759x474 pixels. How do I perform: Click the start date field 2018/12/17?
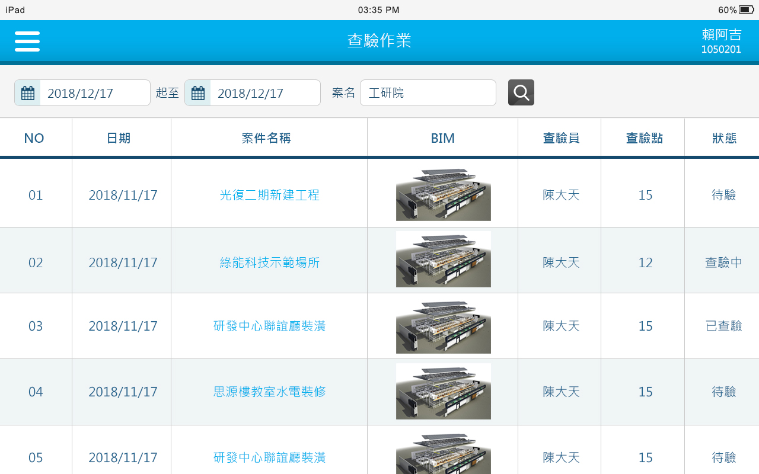click(94, 93)
